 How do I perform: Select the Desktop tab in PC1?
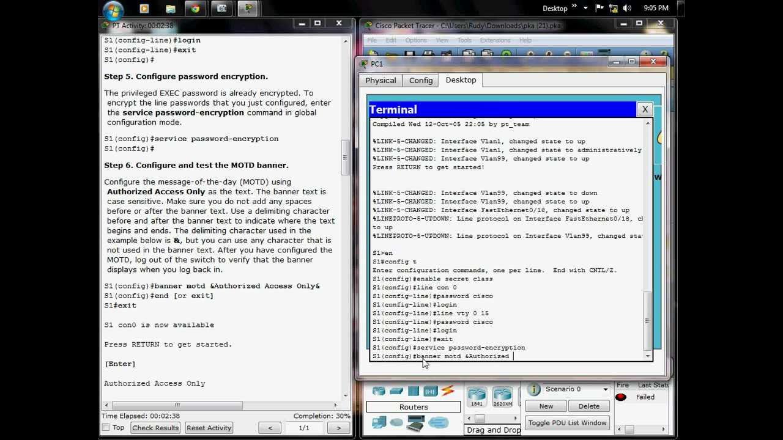point(461,80)
